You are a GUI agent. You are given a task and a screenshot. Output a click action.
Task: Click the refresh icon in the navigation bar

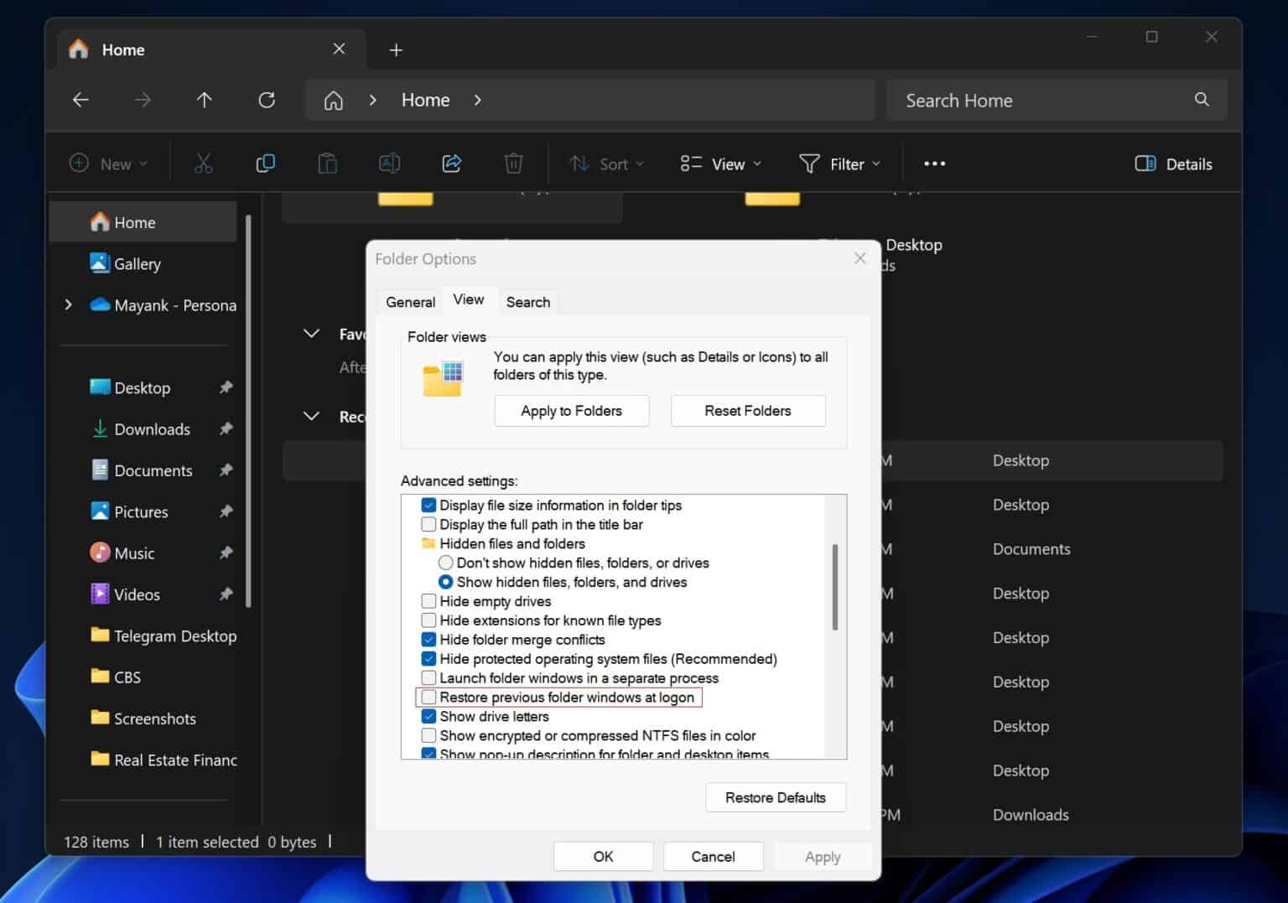tap(267, 100)
